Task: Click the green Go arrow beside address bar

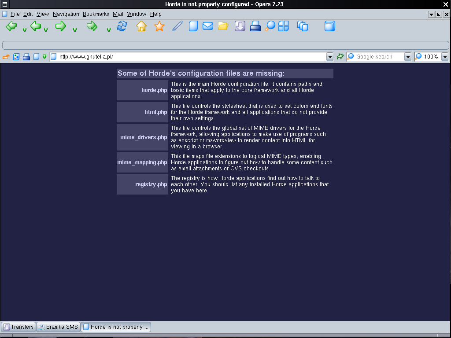Action: click(340, 57)
